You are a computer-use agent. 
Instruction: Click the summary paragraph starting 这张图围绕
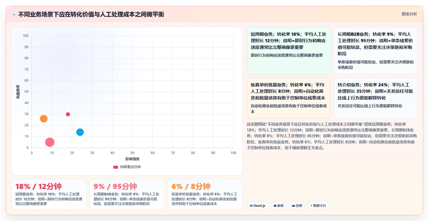[332, 136]
